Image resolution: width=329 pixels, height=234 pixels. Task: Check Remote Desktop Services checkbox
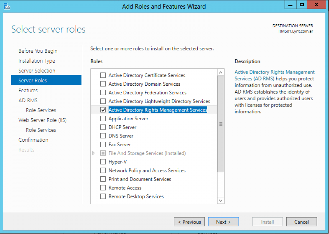103,196
